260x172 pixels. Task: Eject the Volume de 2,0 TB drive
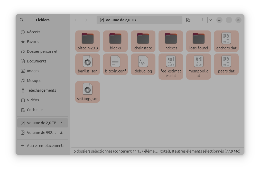tap(61, 123)
